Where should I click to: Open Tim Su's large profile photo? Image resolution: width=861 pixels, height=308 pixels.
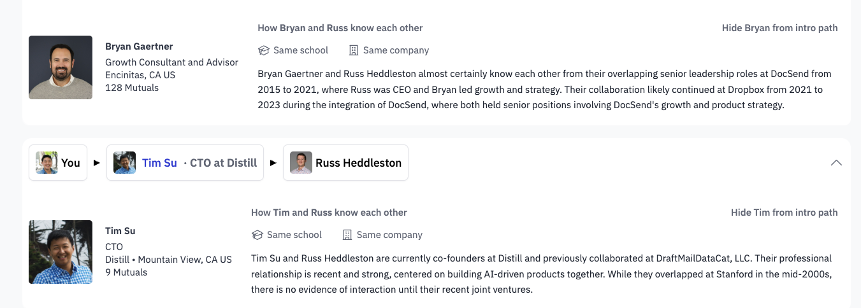click(61, 252)
